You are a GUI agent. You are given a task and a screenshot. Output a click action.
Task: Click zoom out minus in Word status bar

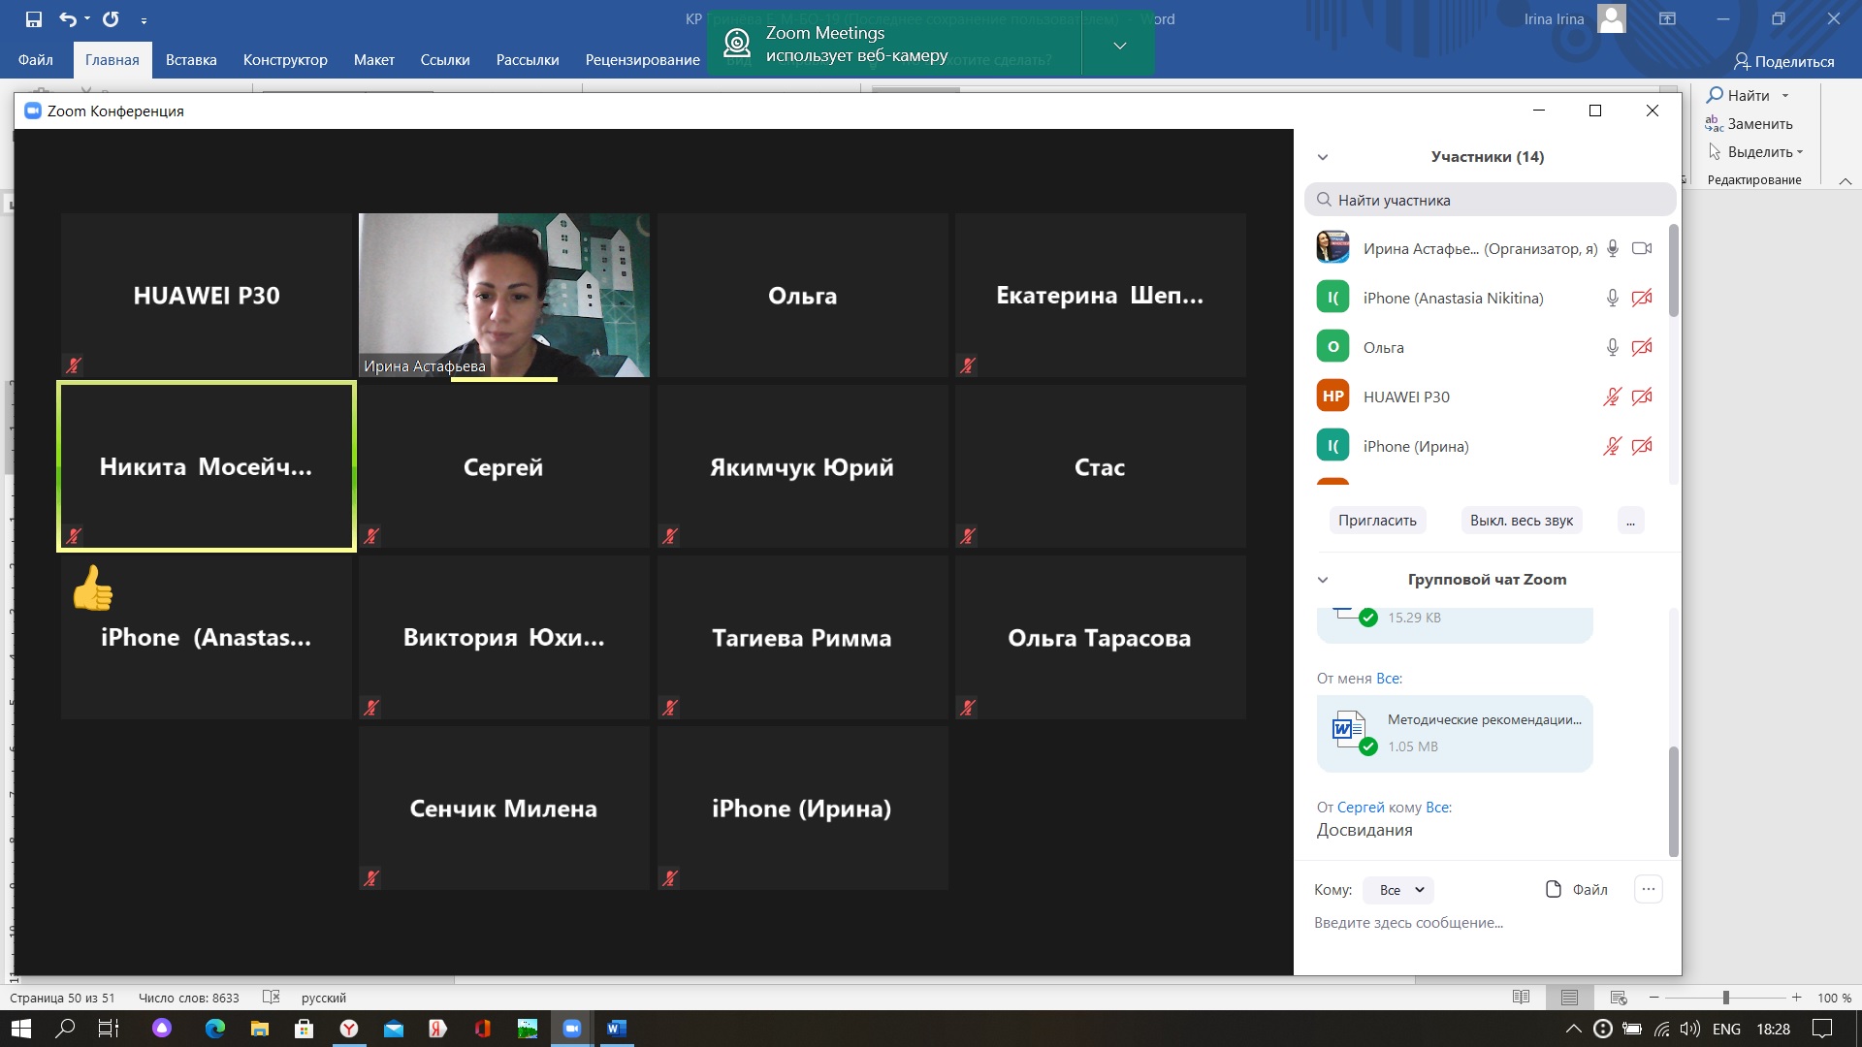tap(1654, 998)
